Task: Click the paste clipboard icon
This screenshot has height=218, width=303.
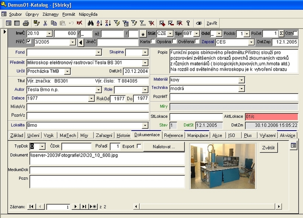Action: [x=62, y=23]
